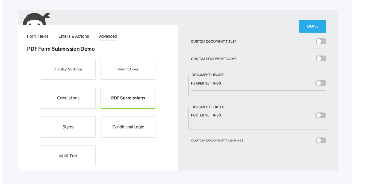Select the Advanced tab
Image resolution: width=380 pixels, height=184 pixels.
click(x=108, y=36)
